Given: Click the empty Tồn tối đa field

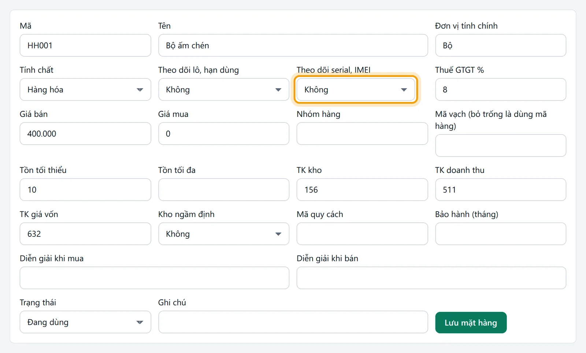Looking at the screenshot, I should click(224, 190).
